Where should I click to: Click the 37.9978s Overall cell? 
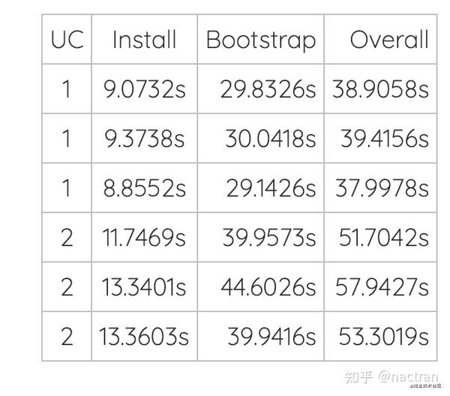click(382, 188)
